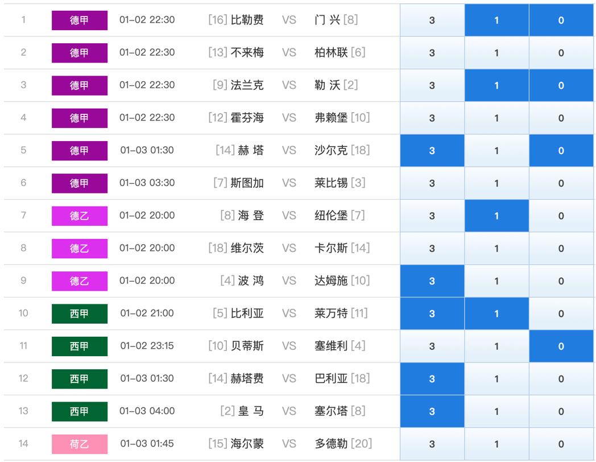This screenshot has width=596, height=462.
Task: Mark 1 for 贝蒂斯 vs 塞维利
Action: (x=496, y=346)
